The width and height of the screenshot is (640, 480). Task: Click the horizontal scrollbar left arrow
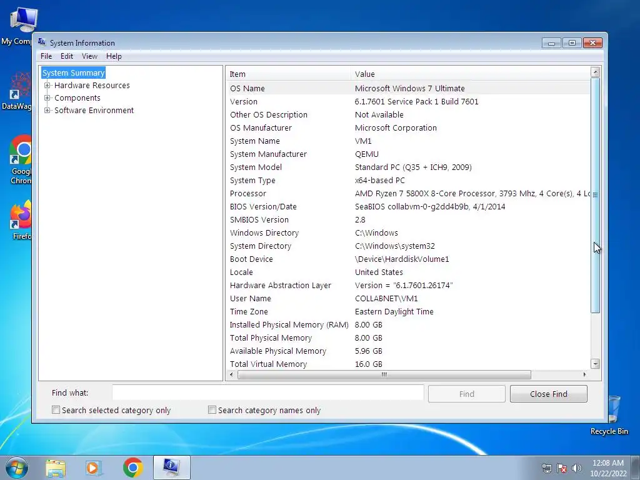232,374
